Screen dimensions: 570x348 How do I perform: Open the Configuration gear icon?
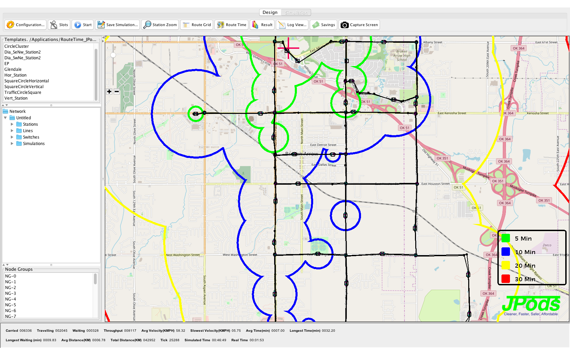pos(11,25)
